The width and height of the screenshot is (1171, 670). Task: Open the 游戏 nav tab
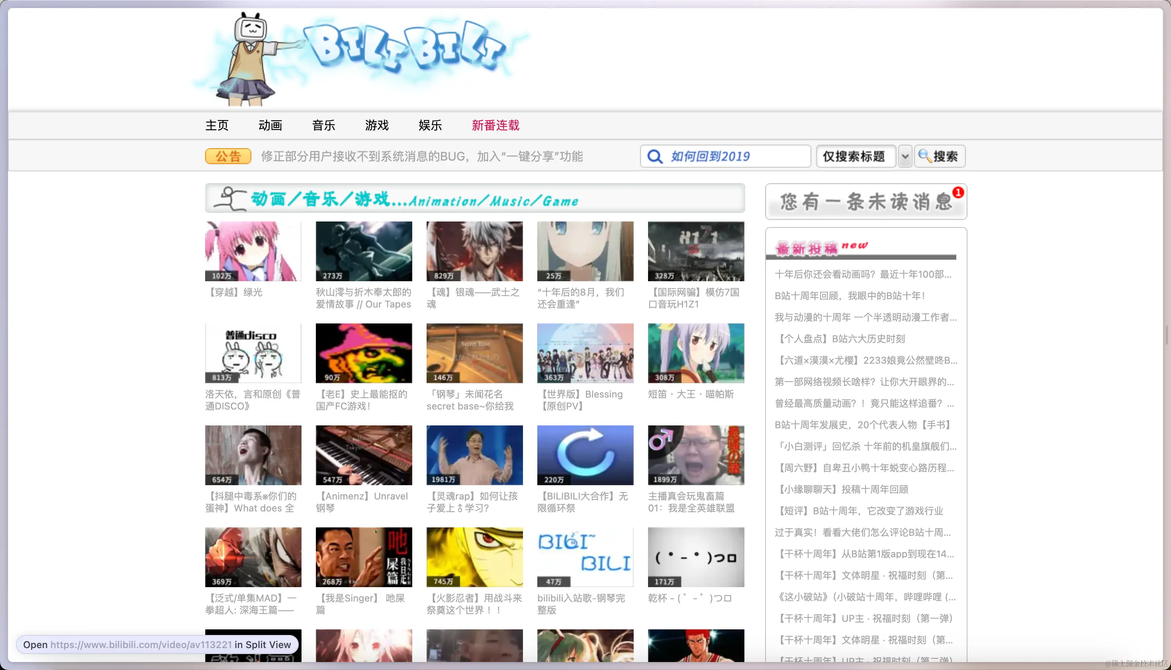point(377,125)
